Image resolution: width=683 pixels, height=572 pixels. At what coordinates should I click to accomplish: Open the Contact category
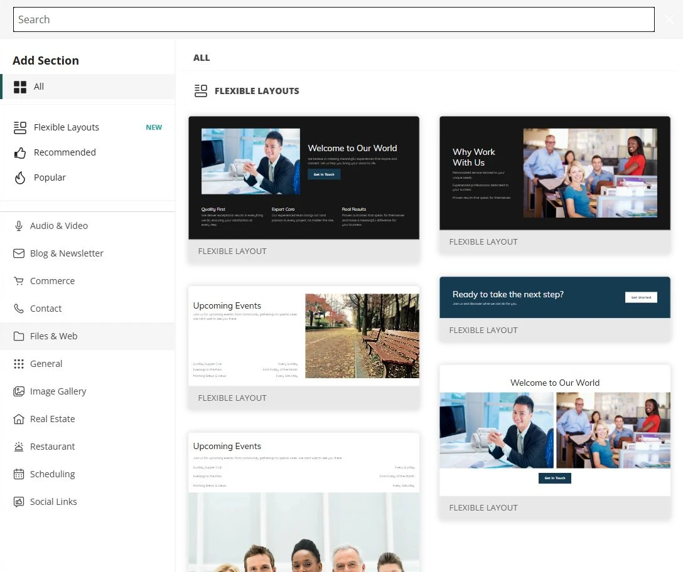87,309
